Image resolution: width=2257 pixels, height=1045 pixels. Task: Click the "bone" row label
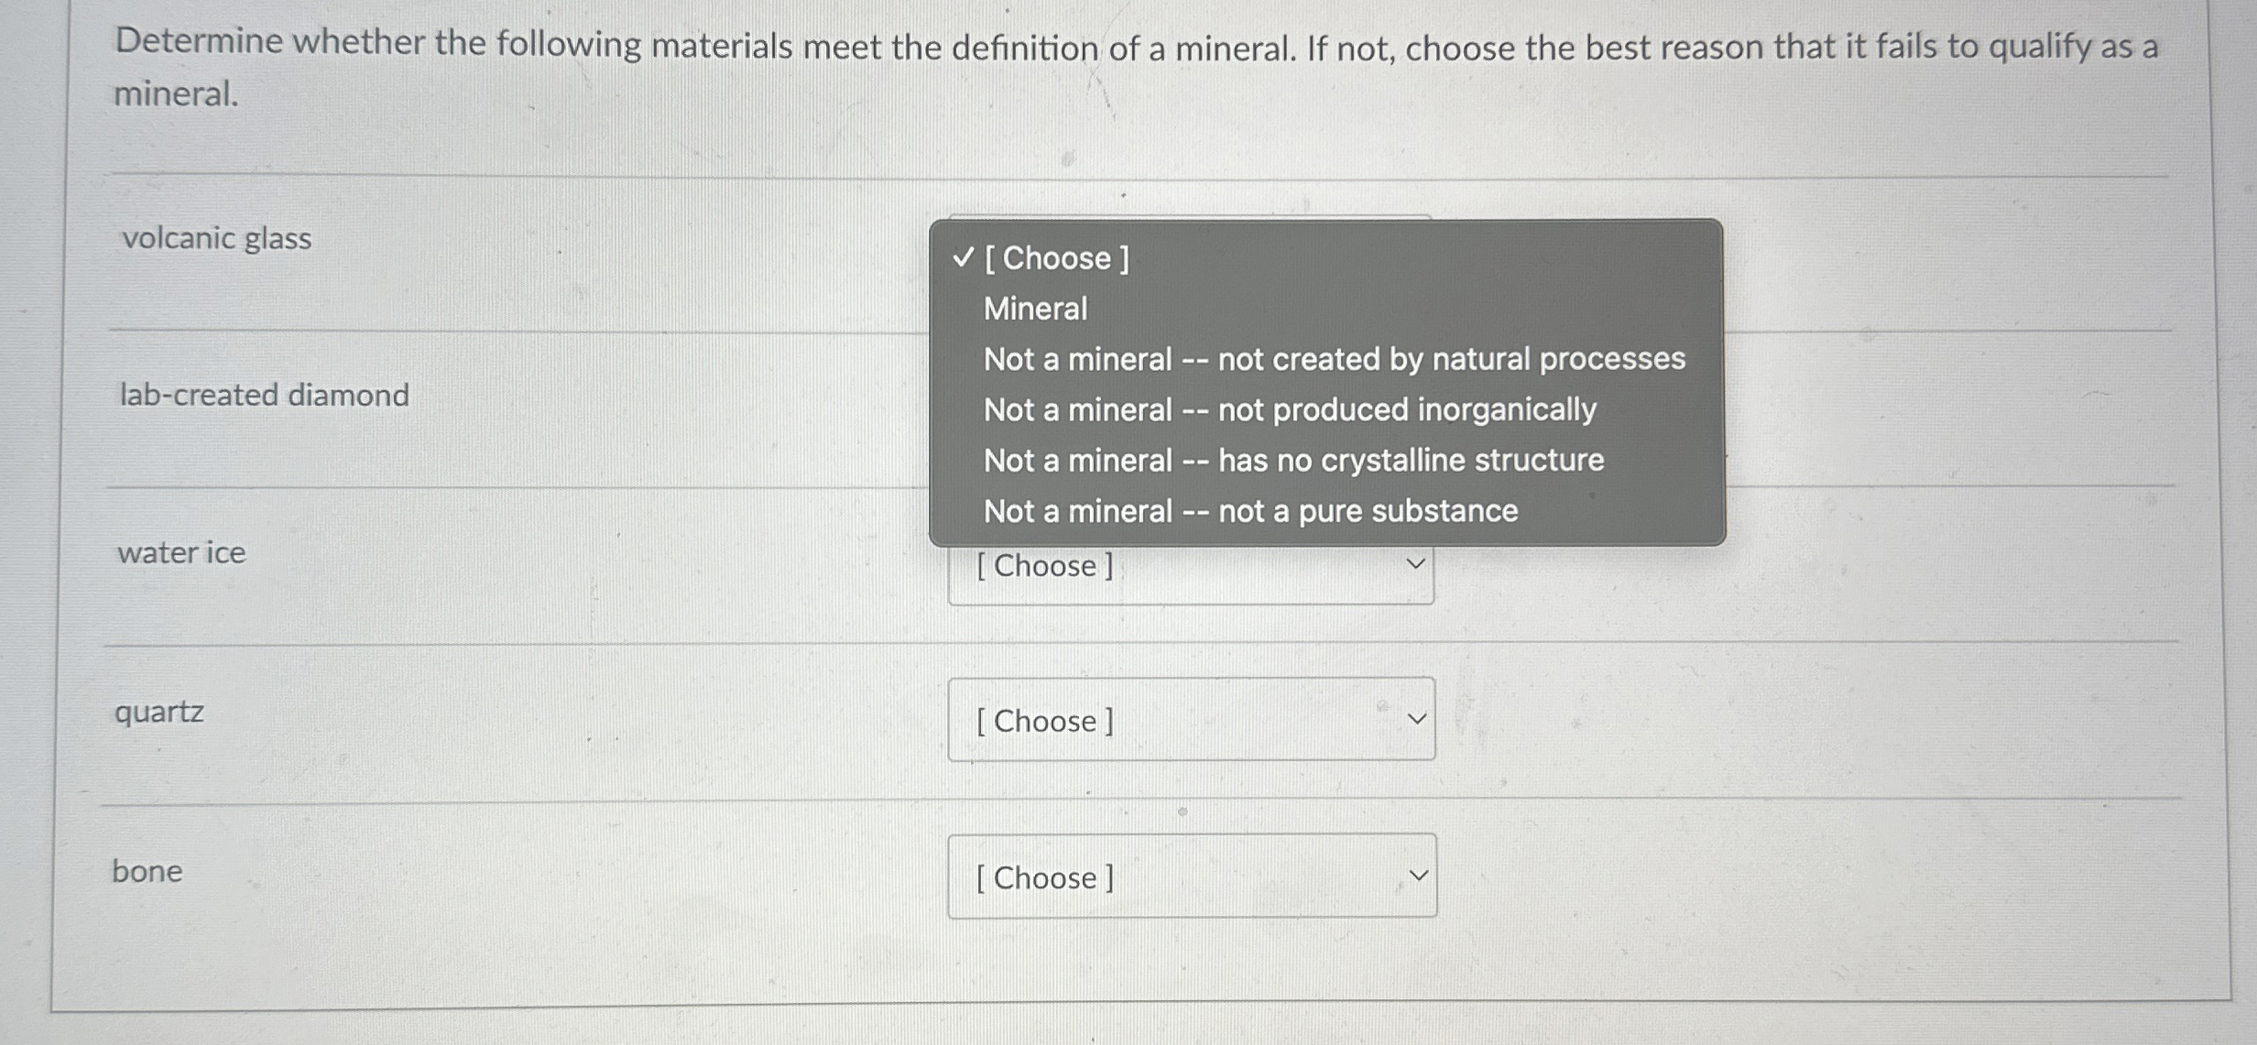147,872
